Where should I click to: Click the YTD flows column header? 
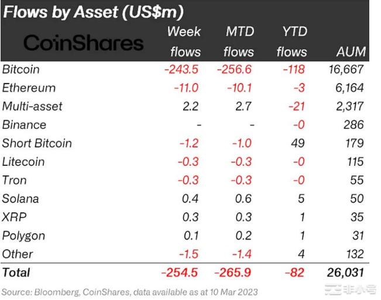pyautogui.click(x=292, y=41)
